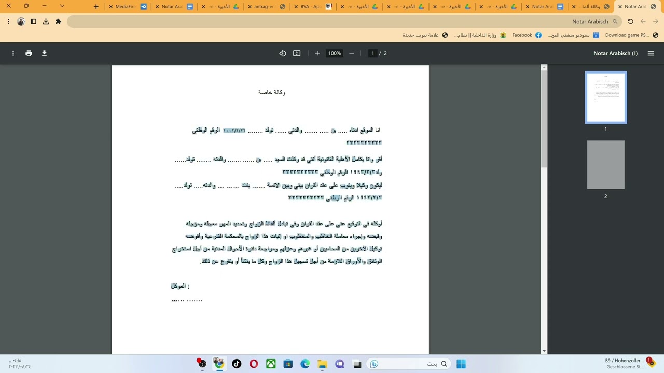Open Chrome downloads icon

tap(46, 21)
